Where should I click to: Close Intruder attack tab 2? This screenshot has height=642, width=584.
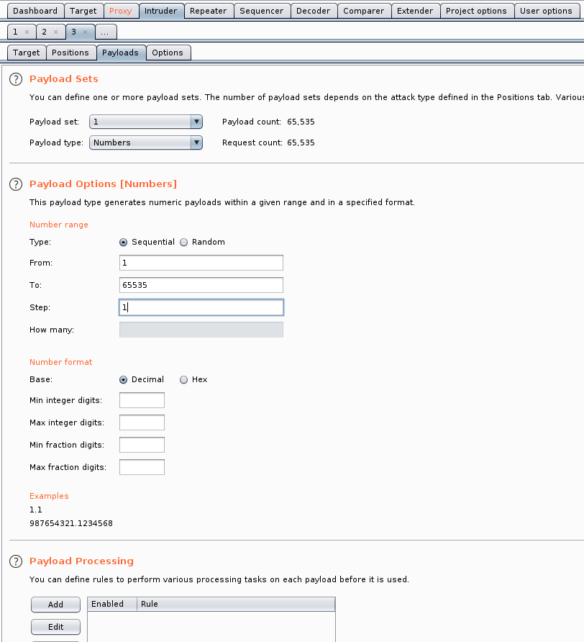pos(55,32)
